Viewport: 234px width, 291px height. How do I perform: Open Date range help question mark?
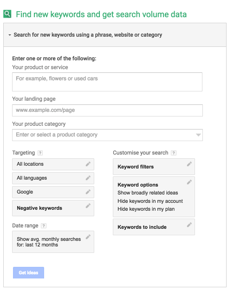[x=44, y=226]
